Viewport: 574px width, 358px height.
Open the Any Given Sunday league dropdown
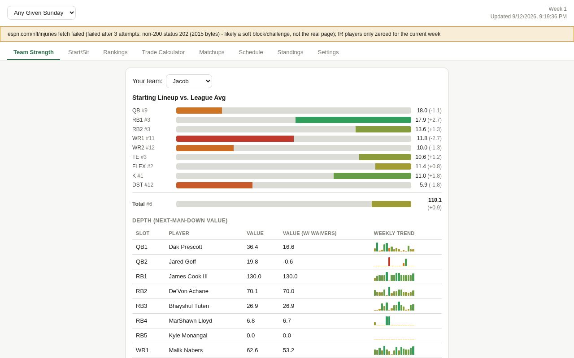coord(41,13)
